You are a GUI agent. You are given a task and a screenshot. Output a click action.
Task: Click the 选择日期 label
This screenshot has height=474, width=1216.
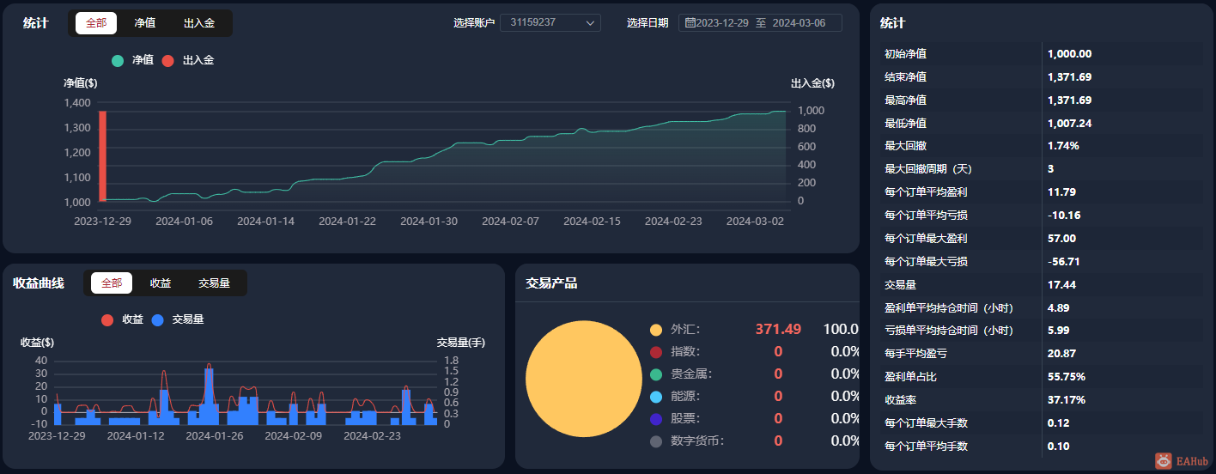coord(648,23)
